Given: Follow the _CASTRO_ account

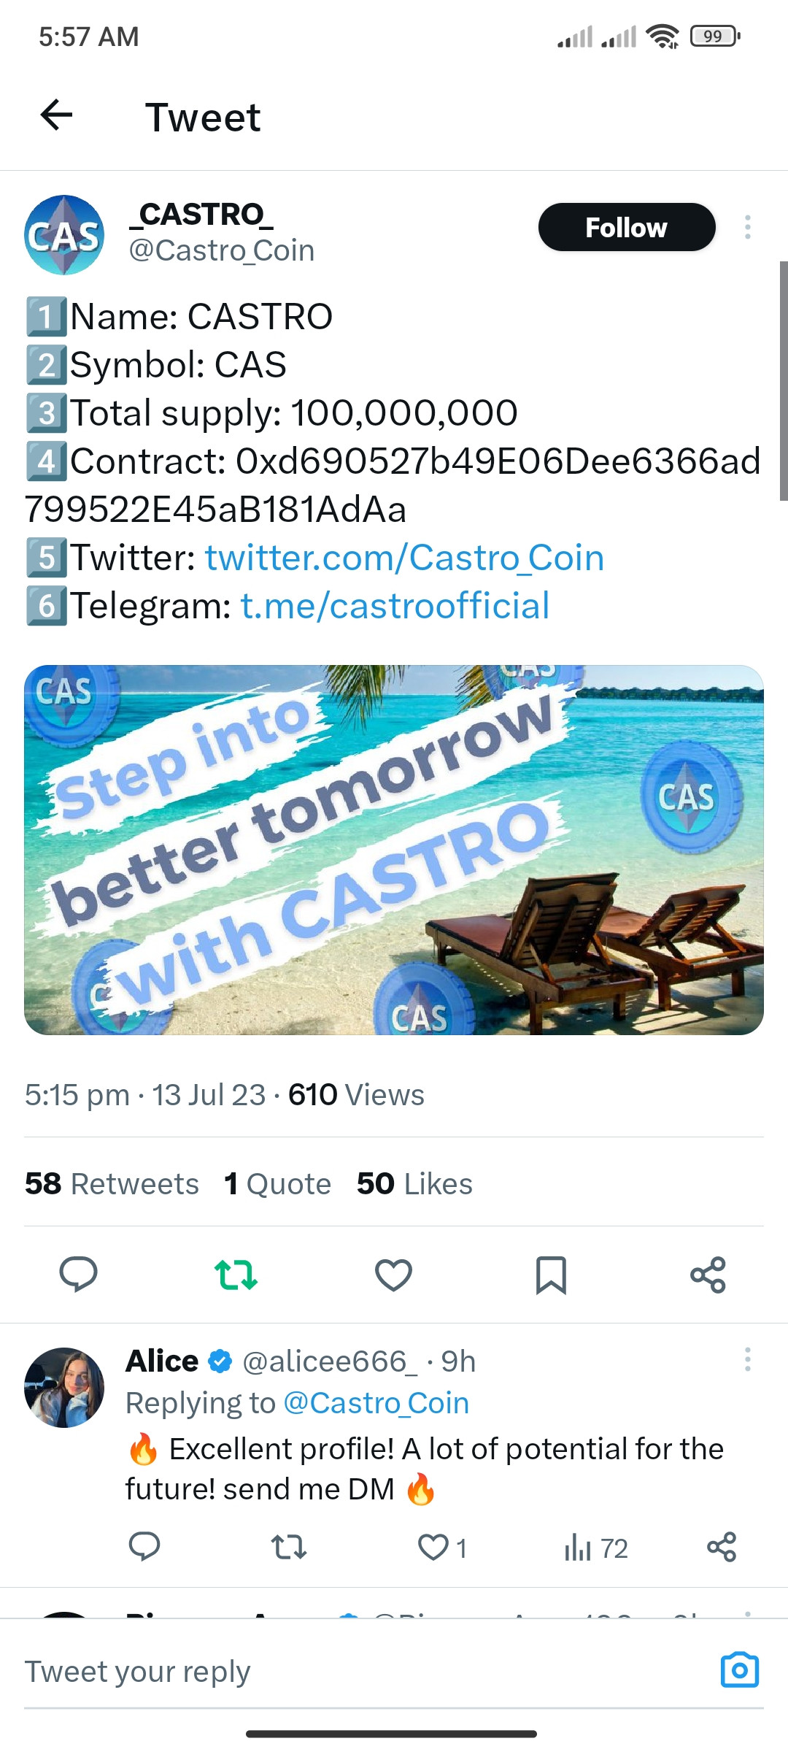Looking at the screenshot, I should point(627,227).
